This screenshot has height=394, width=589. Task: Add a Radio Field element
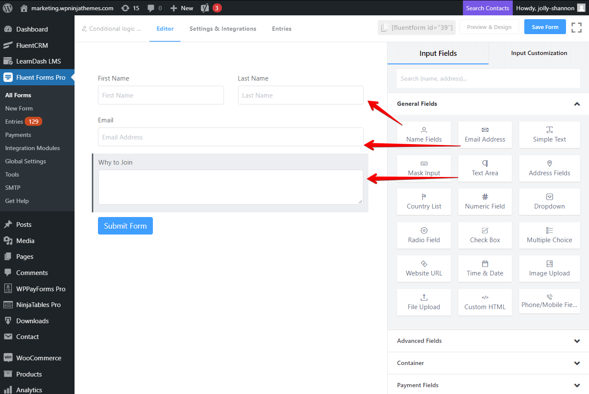[424, 235]
